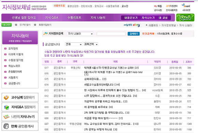Click author violet표화 in row 613
The width and height of the screenshot is (198, 133).
pos(157,90)
